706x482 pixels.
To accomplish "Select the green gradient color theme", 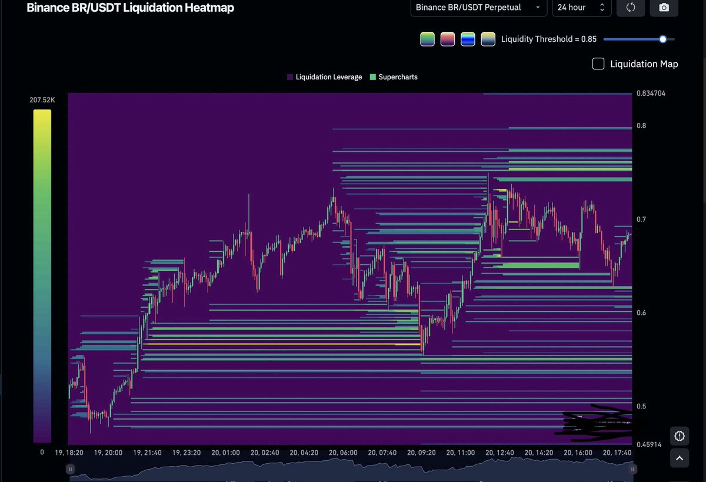I will tap(428, 39).
